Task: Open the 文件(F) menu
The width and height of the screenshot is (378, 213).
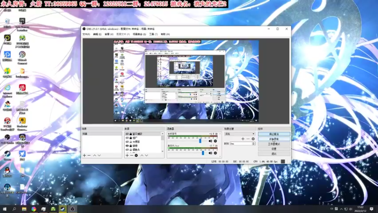Action: tap(86, 34)
